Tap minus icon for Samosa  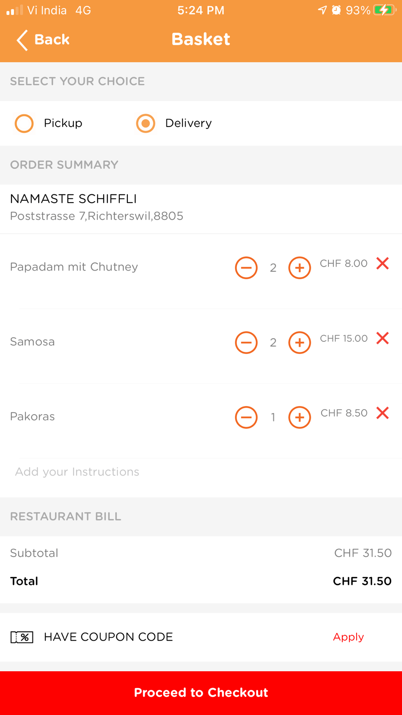(x=246, y=342)
